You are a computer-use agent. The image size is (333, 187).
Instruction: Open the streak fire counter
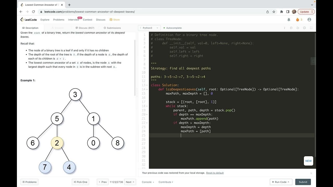pos(299,19)
